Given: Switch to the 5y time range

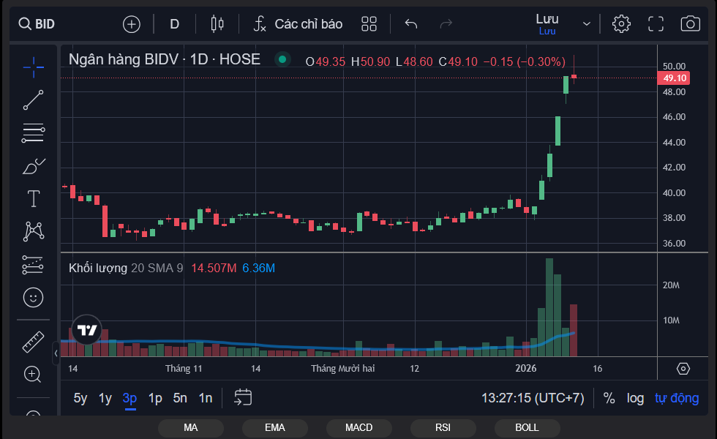Looking at the screenshot, I should click(x=80, y=398).
